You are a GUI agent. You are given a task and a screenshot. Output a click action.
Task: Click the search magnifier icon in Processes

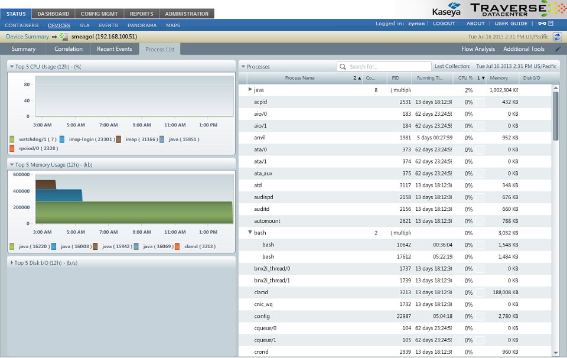point(343,67)
